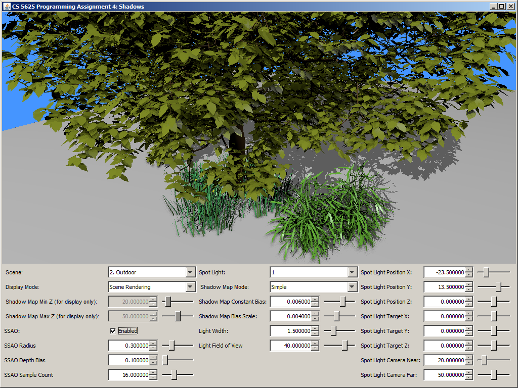
Task: Raise Spot Light Target Y with the up arrow
Action: 469,329
